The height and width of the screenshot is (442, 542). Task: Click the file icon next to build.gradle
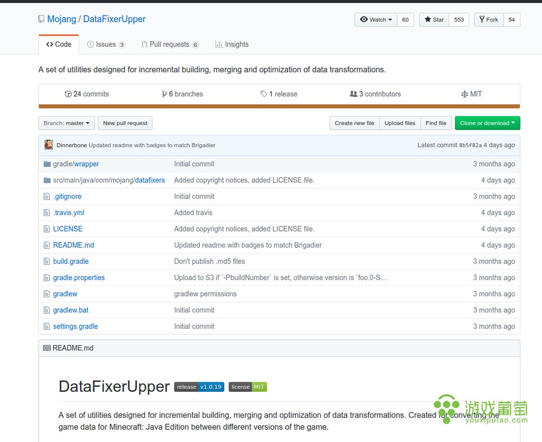click(47, 262)
